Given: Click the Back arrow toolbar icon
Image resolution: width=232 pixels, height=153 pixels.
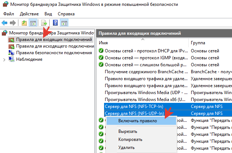Looking at the screenshot, I should point(5,23).
